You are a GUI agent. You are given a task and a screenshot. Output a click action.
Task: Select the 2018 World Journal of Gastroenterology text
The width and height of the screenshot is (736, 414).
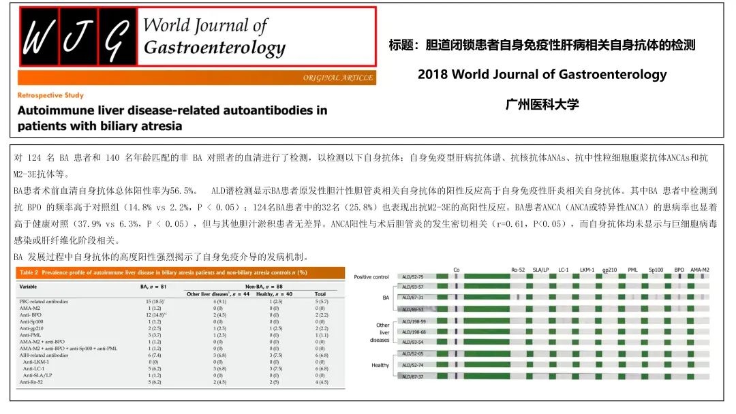point(542,74)
